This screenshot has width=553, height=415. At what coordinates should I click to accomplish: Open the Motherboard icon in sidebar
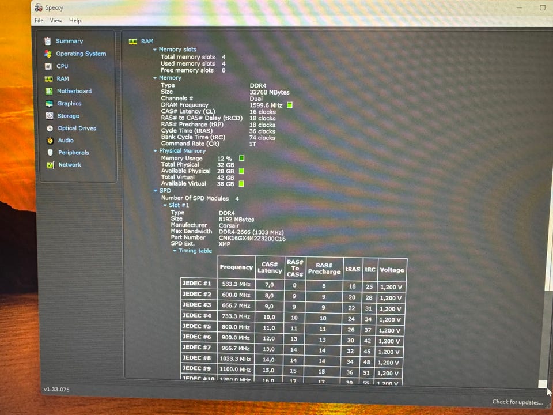[49, 92]
